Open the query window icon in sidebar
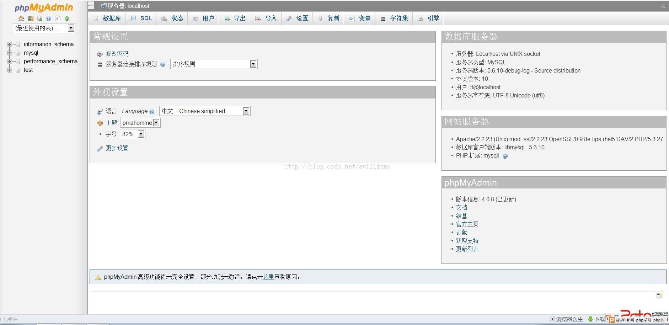Screen dimensions: 669x325 [x=40, y=18]
